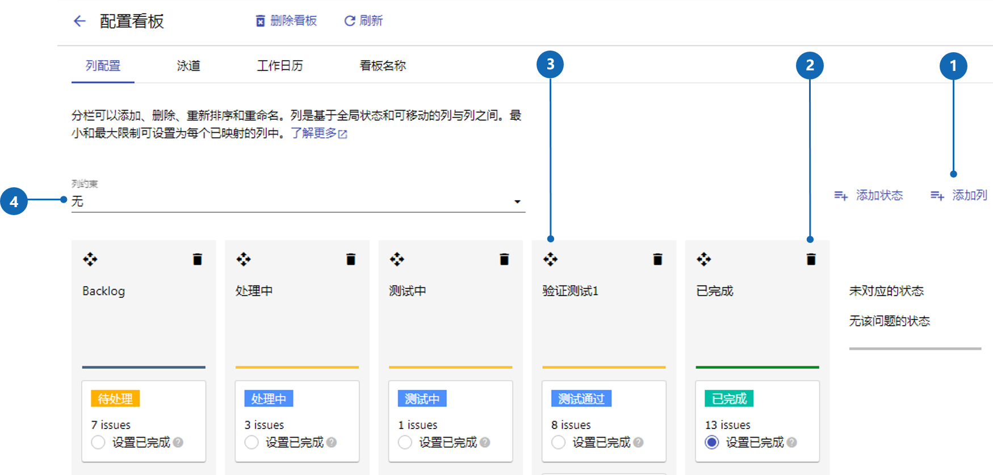993x475 pixels.
Task: Click the 刷新 refresh icon
Action: [350, 21]
